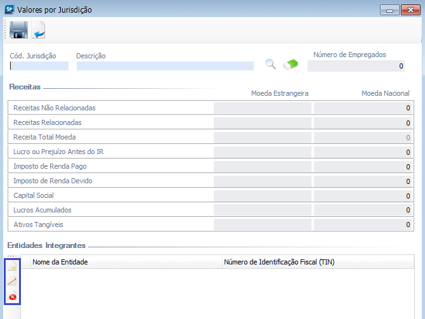This screenshot has width=425, height=319.
Task: Click Imposto de Renda Pago Moeda Estrangeira field
Action: pyautogui.click(x=263, y=167)
